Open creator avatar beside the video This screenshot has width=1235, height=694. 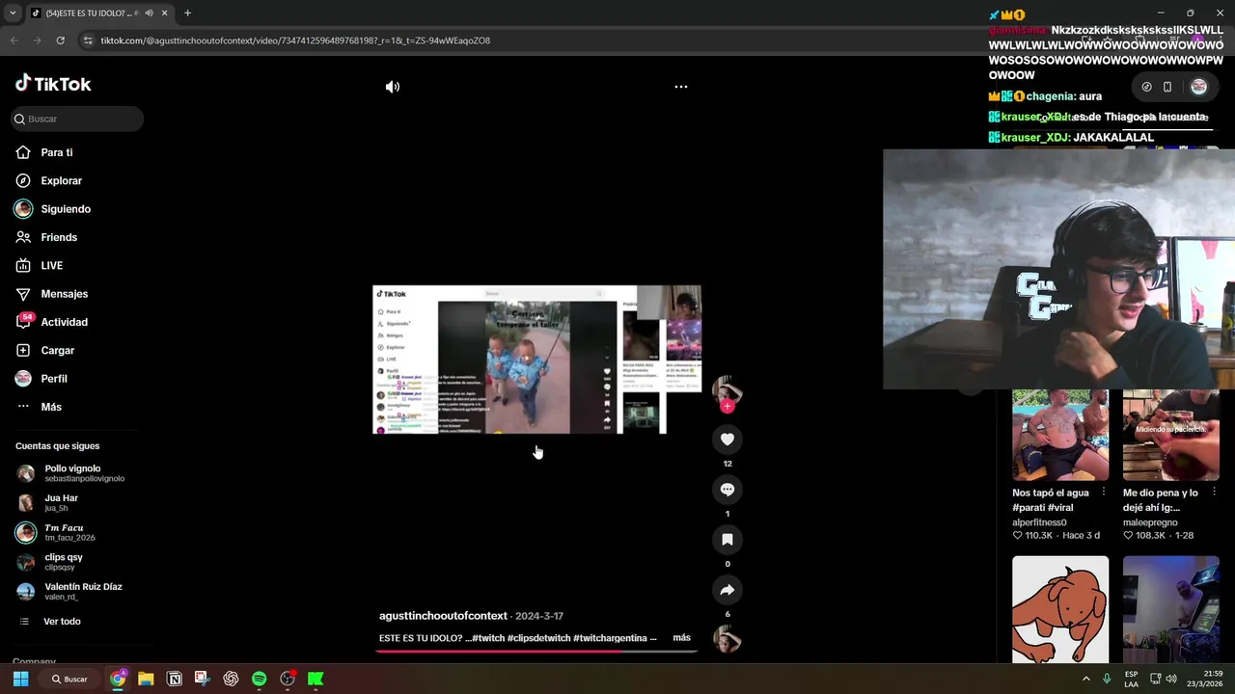pyautogui.click(x=727, y=389)
